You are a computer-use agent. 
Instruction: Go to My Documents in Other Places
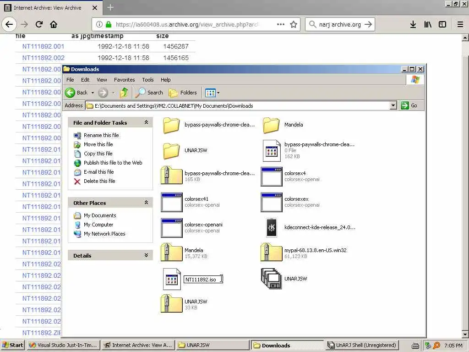tap(100, 215)
